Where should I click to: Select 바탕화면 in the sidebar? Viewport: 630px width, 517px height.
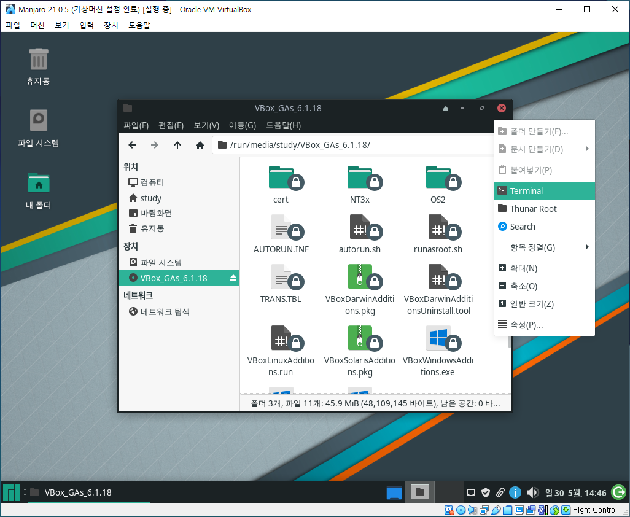179,213
